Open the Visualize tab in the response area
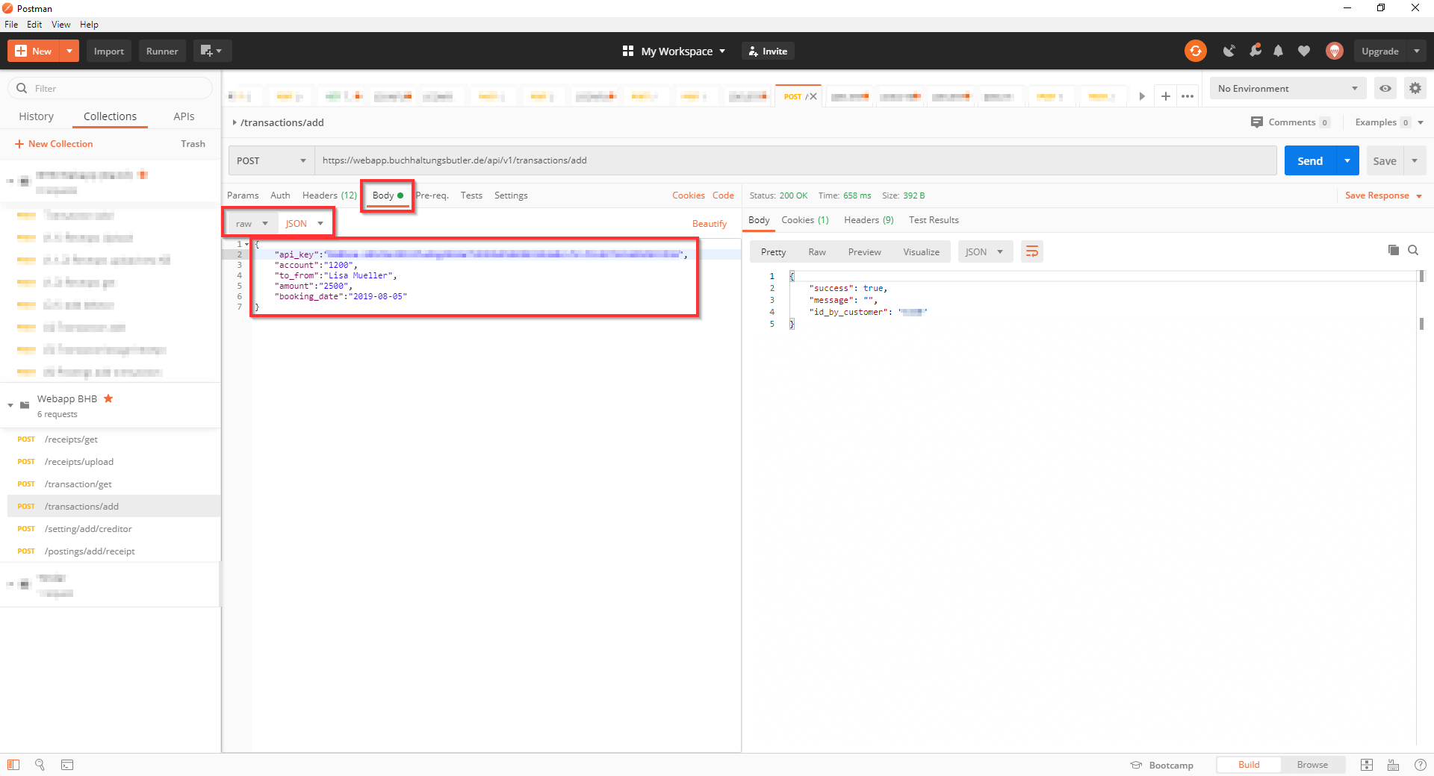 coord(920,251)
